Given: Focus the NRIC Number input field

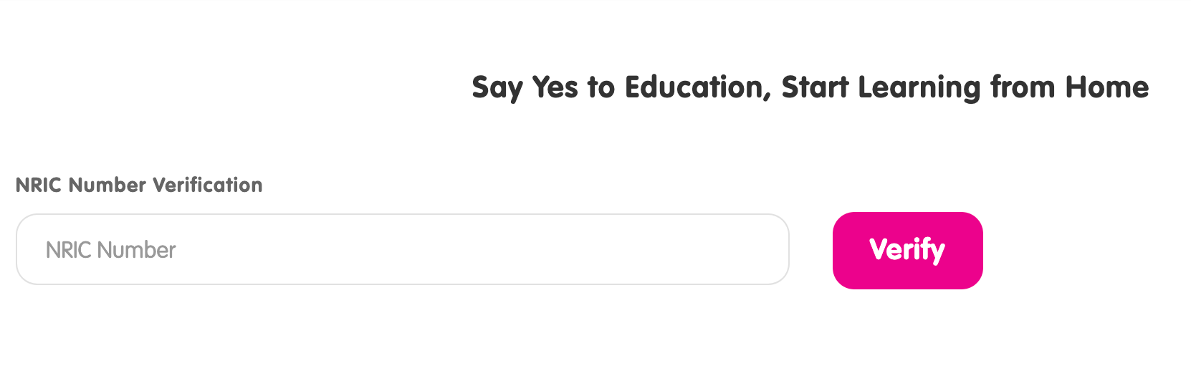Looking at the screenshot, I should pos(402,249).
